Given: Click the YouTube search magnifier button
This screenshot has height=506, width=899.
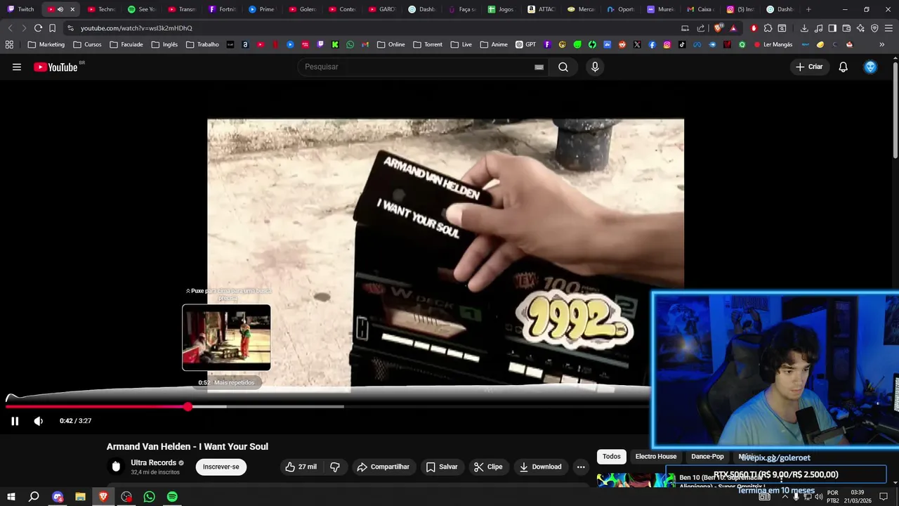Looking at the screenshot, I should [563, 67].
